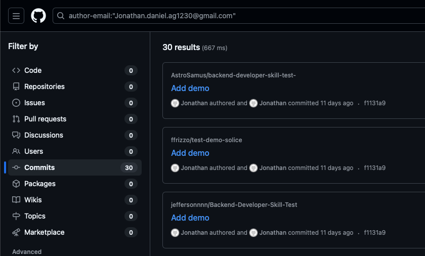Screen dimensions: 425x256
Task: Select the Wikis filter icon
Action: tap(16, 200)
